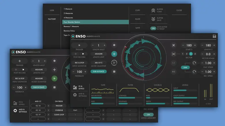Toggle the Rec Speed direction arrow icon
Image resolution: width=225 pixels, height=126 pixels.
pos(194,72)
